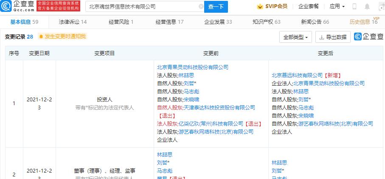This screenshot has width=385, height=179.
Task: Switch to the 经营风险 tab
Action: coord(121,22)
